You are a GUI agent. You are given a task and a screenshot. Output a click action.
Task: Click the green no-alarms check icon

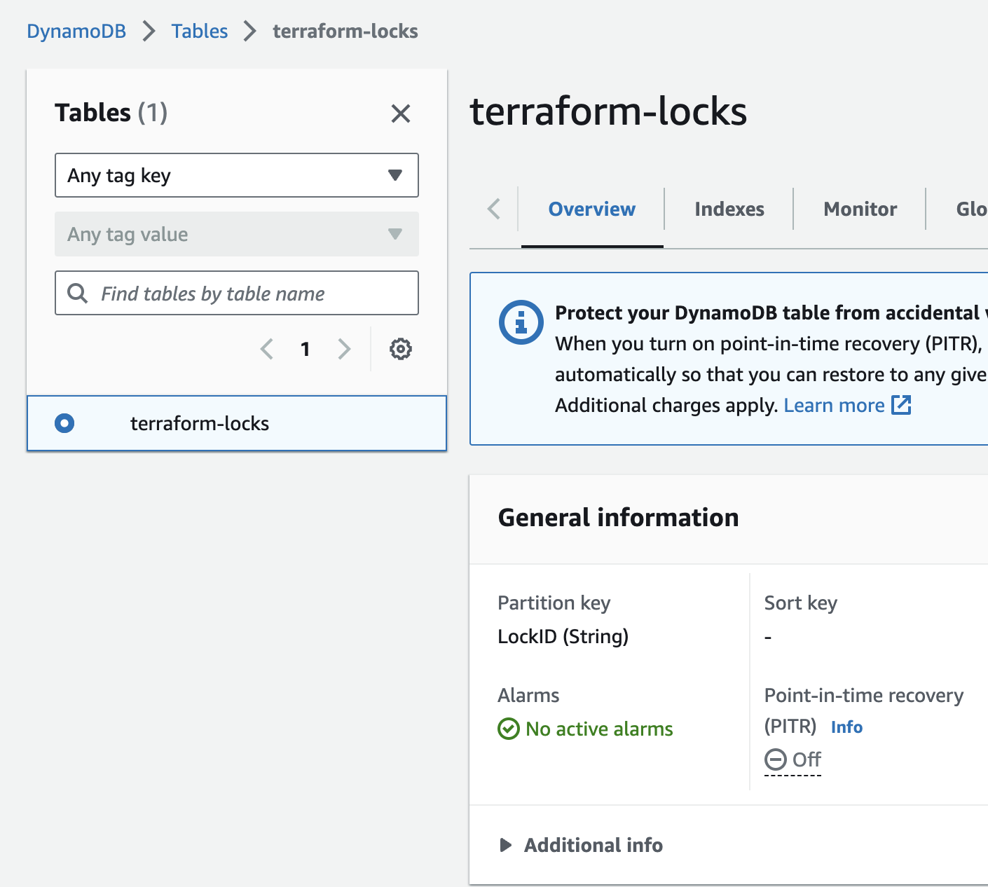(x=508, y=729)
